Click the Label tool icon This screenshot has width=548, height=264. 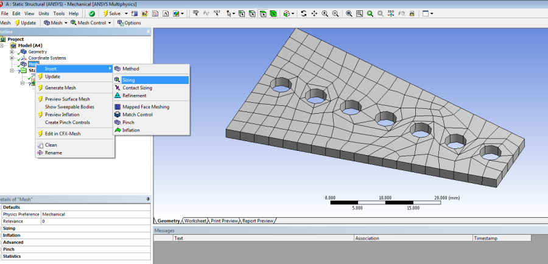(196, 13)
